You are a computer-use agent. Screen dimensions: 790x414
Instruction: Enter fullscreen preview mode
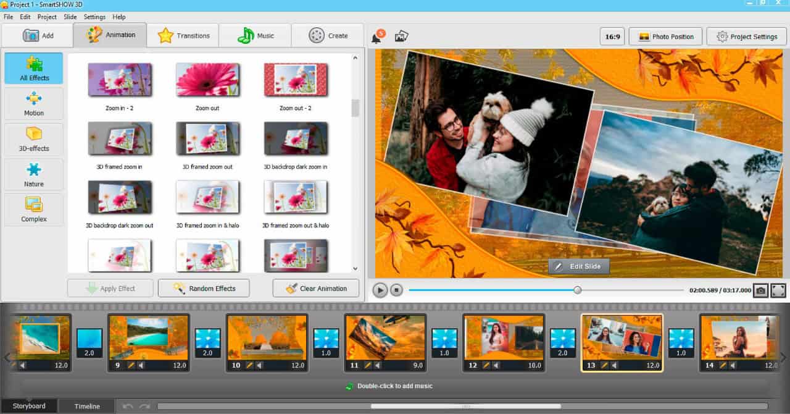pos(778,290)
